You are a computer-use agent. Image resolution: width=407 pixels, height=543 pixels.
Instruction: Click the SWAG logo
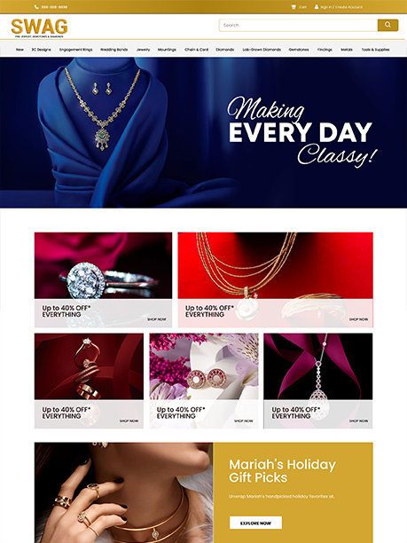[x=39, y=28]
